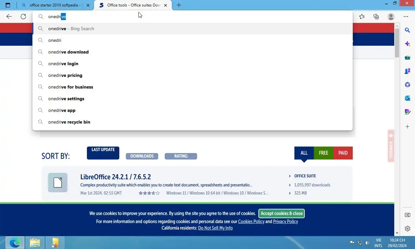Click the scrollbar down arrow

click(x=397, y=233)
